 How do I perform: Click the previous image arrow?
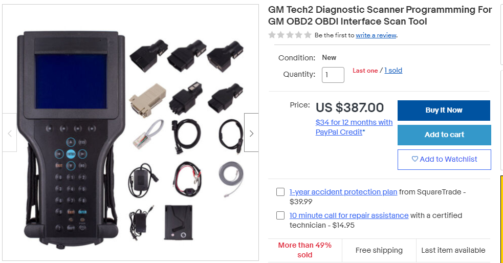click(10, 133)
